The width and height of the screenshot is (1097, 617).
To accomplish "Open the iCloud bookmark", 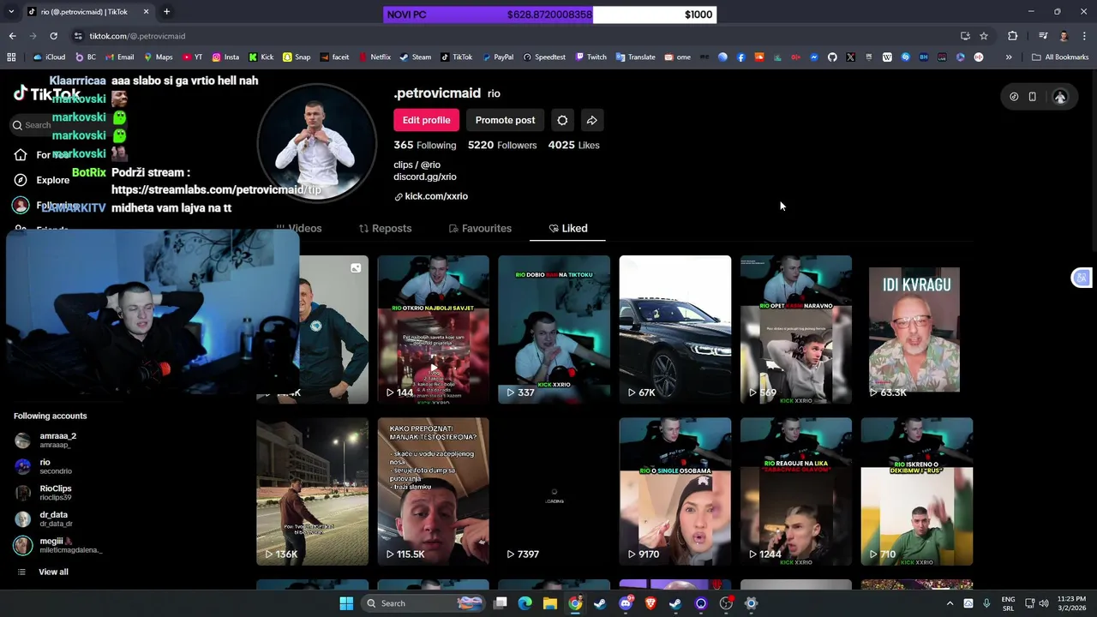I will point(49,57).
